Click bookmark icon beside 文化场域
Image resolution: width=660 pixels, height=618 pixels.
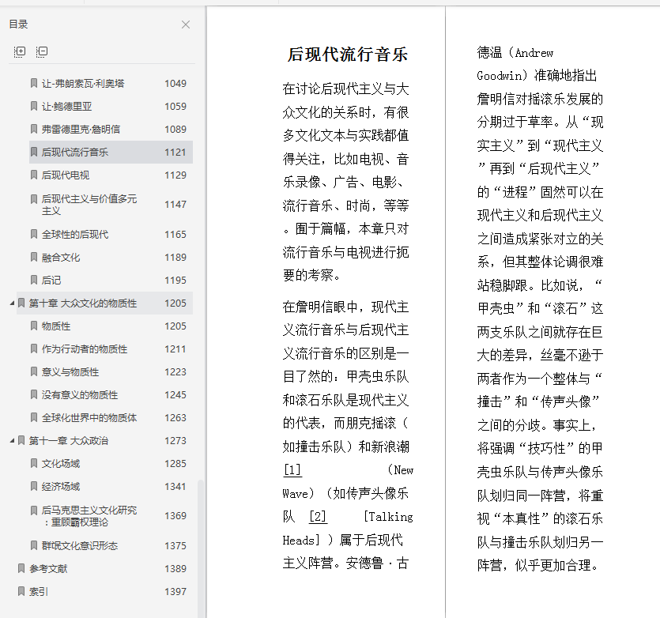click(34, 463)
